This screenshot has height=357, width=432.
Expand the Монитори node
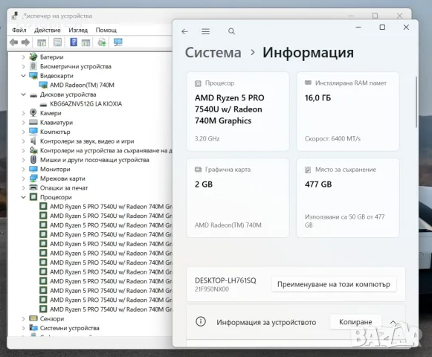pyautogui.click(x=23, y=169)
